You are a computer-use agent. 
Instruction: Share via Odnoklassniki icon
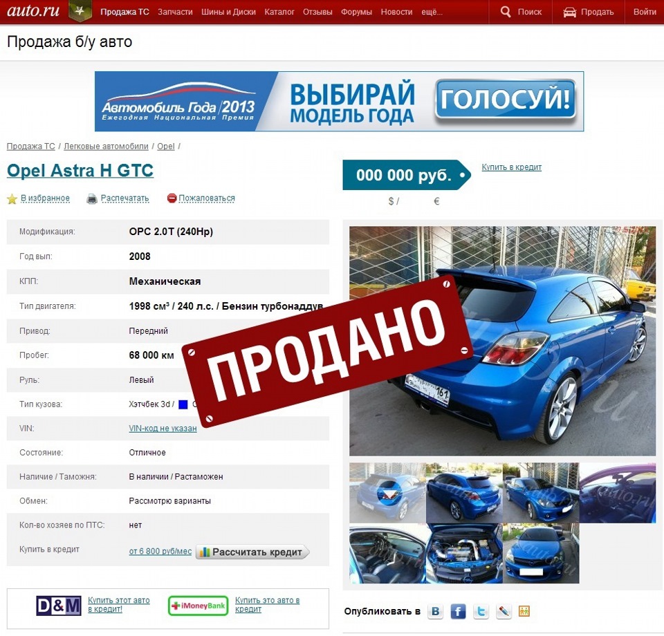click(524, 611)
